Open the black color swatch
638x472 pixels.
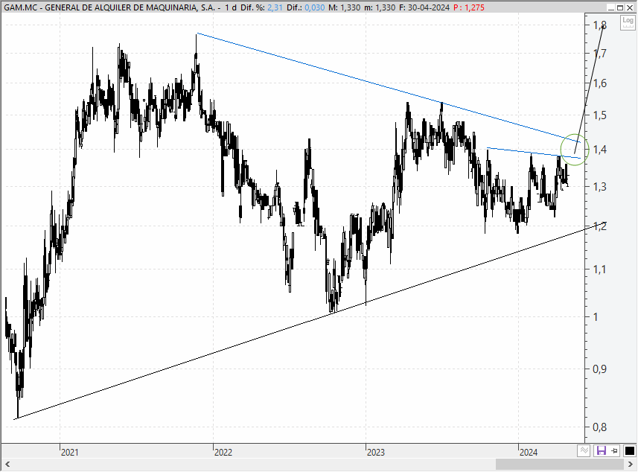(630, 451)
